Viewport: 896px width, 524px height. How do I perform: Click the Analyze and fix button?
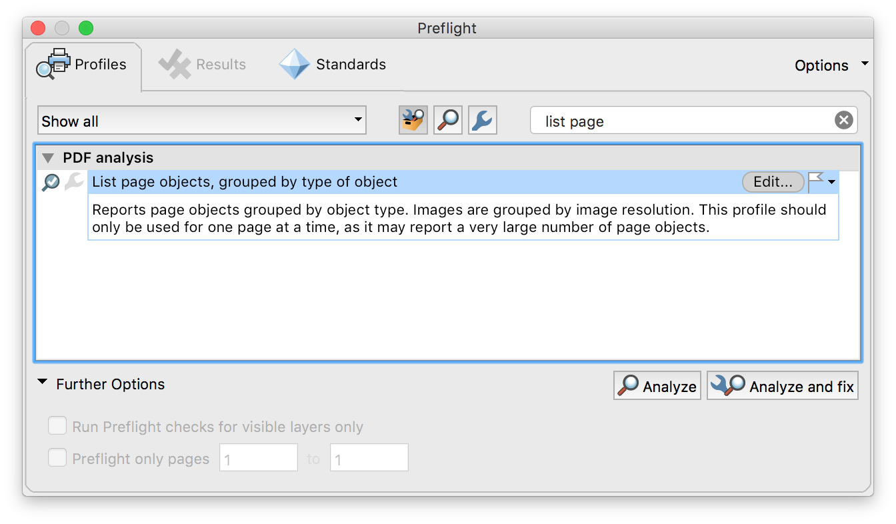(x=783, y=386)
